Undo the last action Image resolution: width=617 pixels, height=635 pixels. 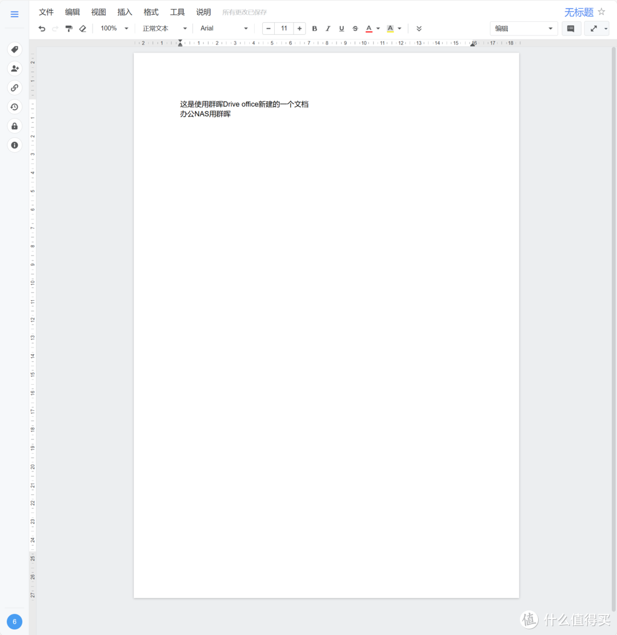(42, 29)
